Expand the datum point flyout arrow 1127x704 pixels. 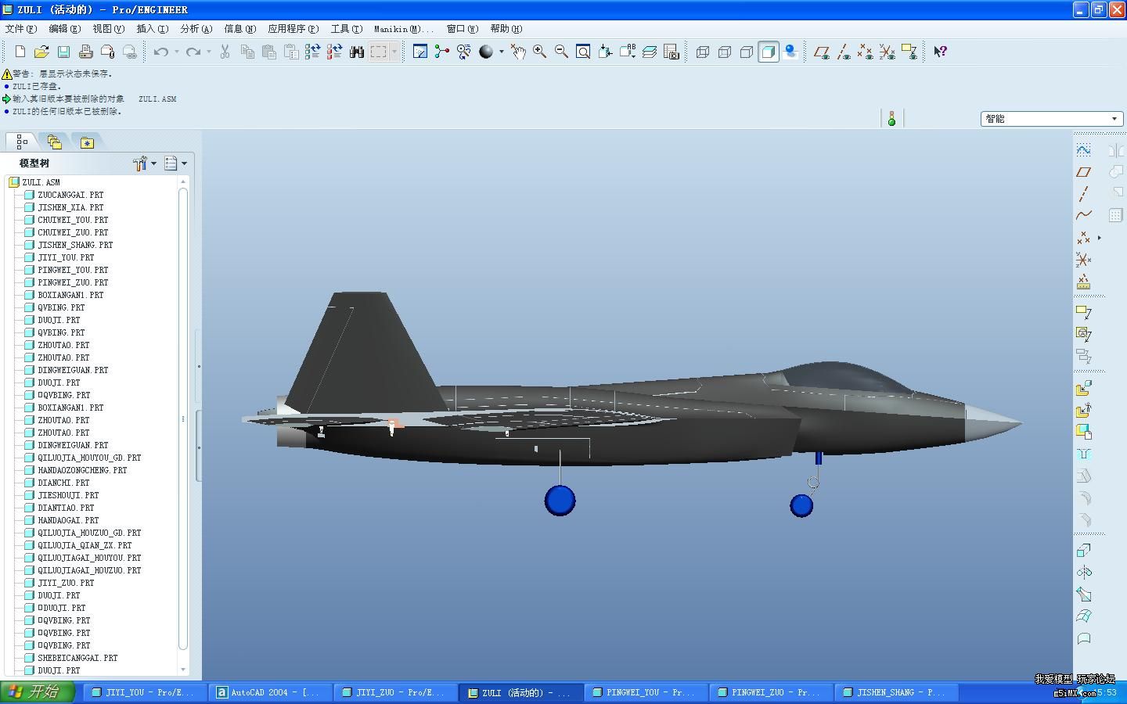tap(1100, 237)
